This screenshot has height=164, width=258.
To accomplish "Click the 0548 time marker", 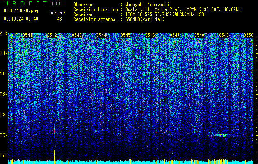I will pos(199,35).
